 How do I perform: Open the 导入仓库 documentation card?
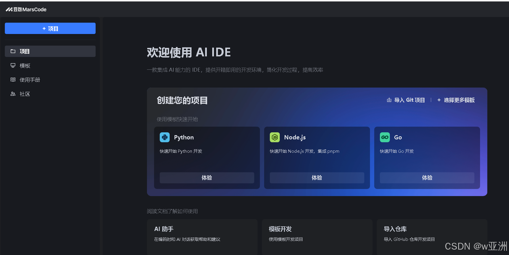[x=432, y=237]
